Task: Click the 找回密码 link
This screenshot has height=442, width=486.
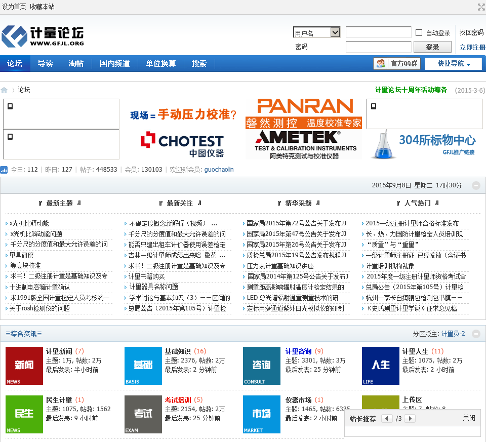Action: tap(471, 32)
